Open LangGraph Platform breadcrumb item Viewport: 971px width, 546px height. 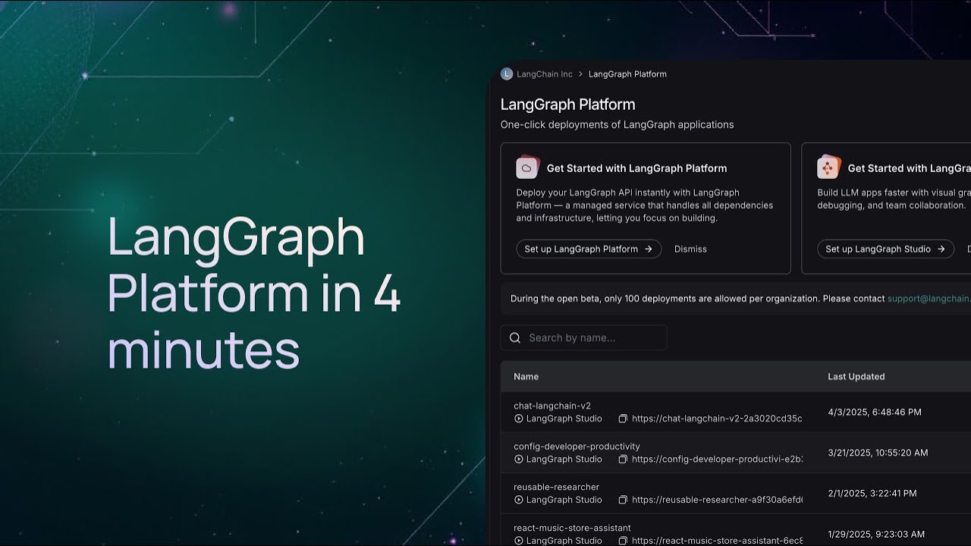tap(627, 74)
